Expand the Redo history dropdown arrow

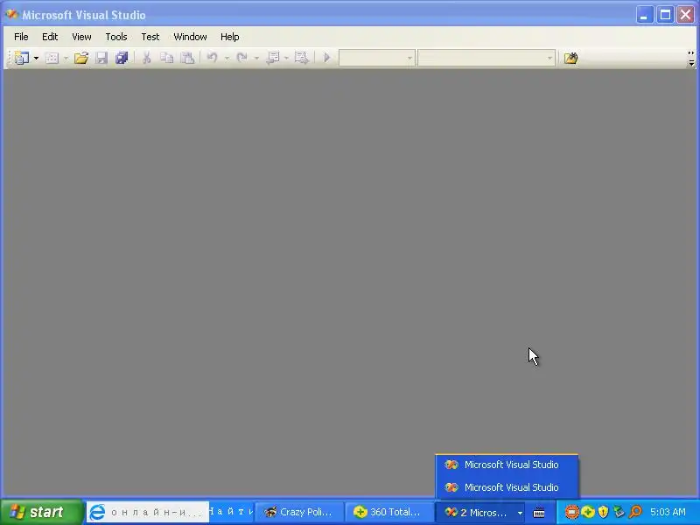coord(256,58)
